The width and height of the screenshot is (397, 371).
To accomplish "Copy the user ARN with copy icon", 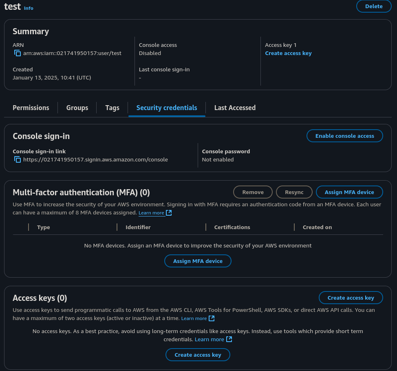I will coord(18,53).
